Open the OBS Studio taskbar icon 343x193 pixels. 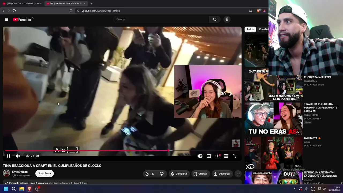coord(38,189)
